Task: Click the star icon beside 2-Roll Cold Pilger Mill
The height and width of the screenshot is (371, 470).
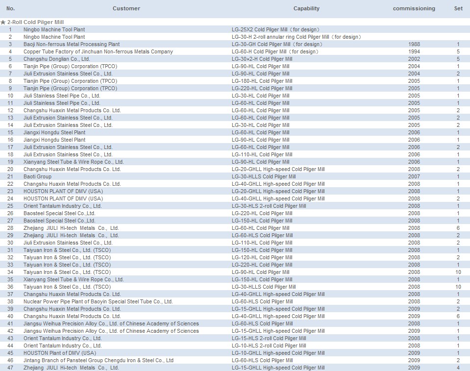Action: 3,22
